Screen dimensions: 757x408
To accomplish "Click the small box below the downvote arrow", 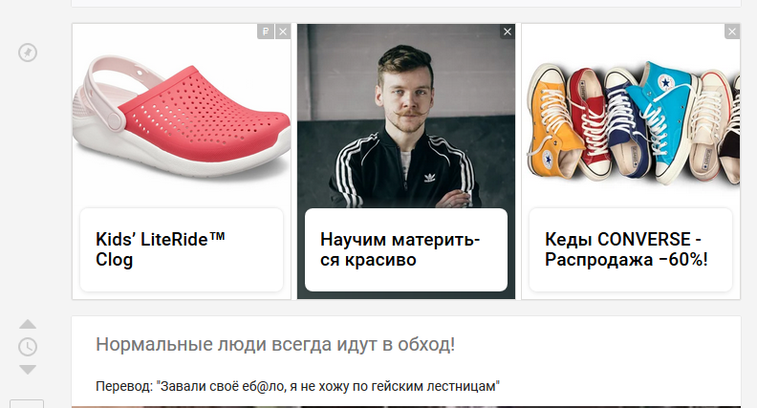I will (27, 403).
